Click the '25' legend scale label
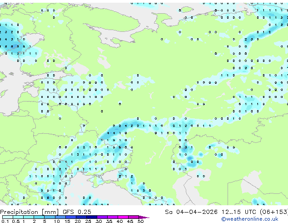288x223 pixels. click(88, 221)
